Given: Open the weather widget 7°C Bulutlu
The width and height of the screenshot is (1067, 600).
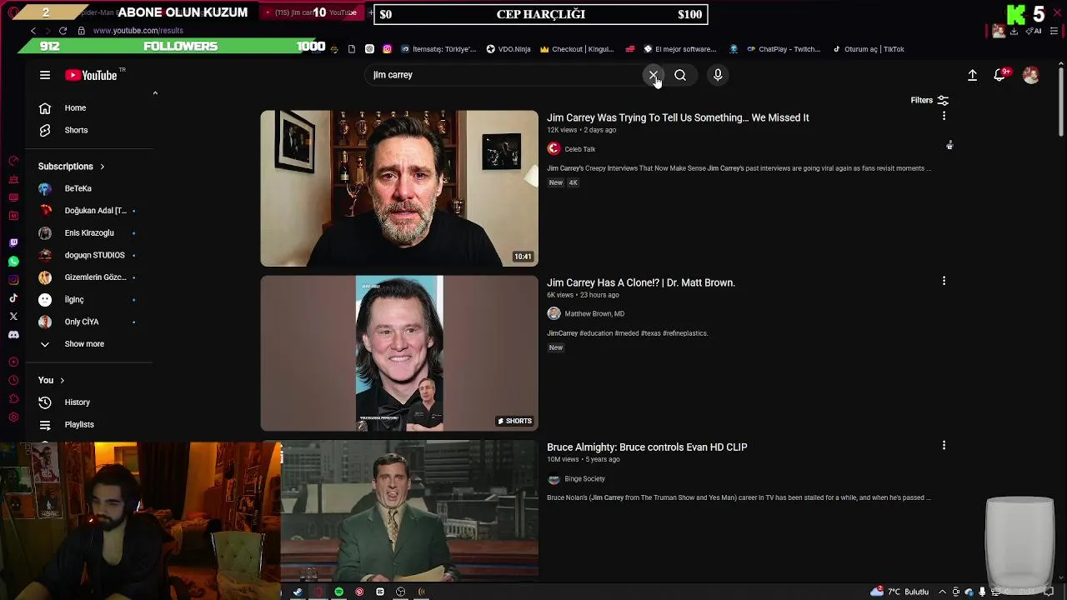Looking at the screenshot, I should coord(899,592).
